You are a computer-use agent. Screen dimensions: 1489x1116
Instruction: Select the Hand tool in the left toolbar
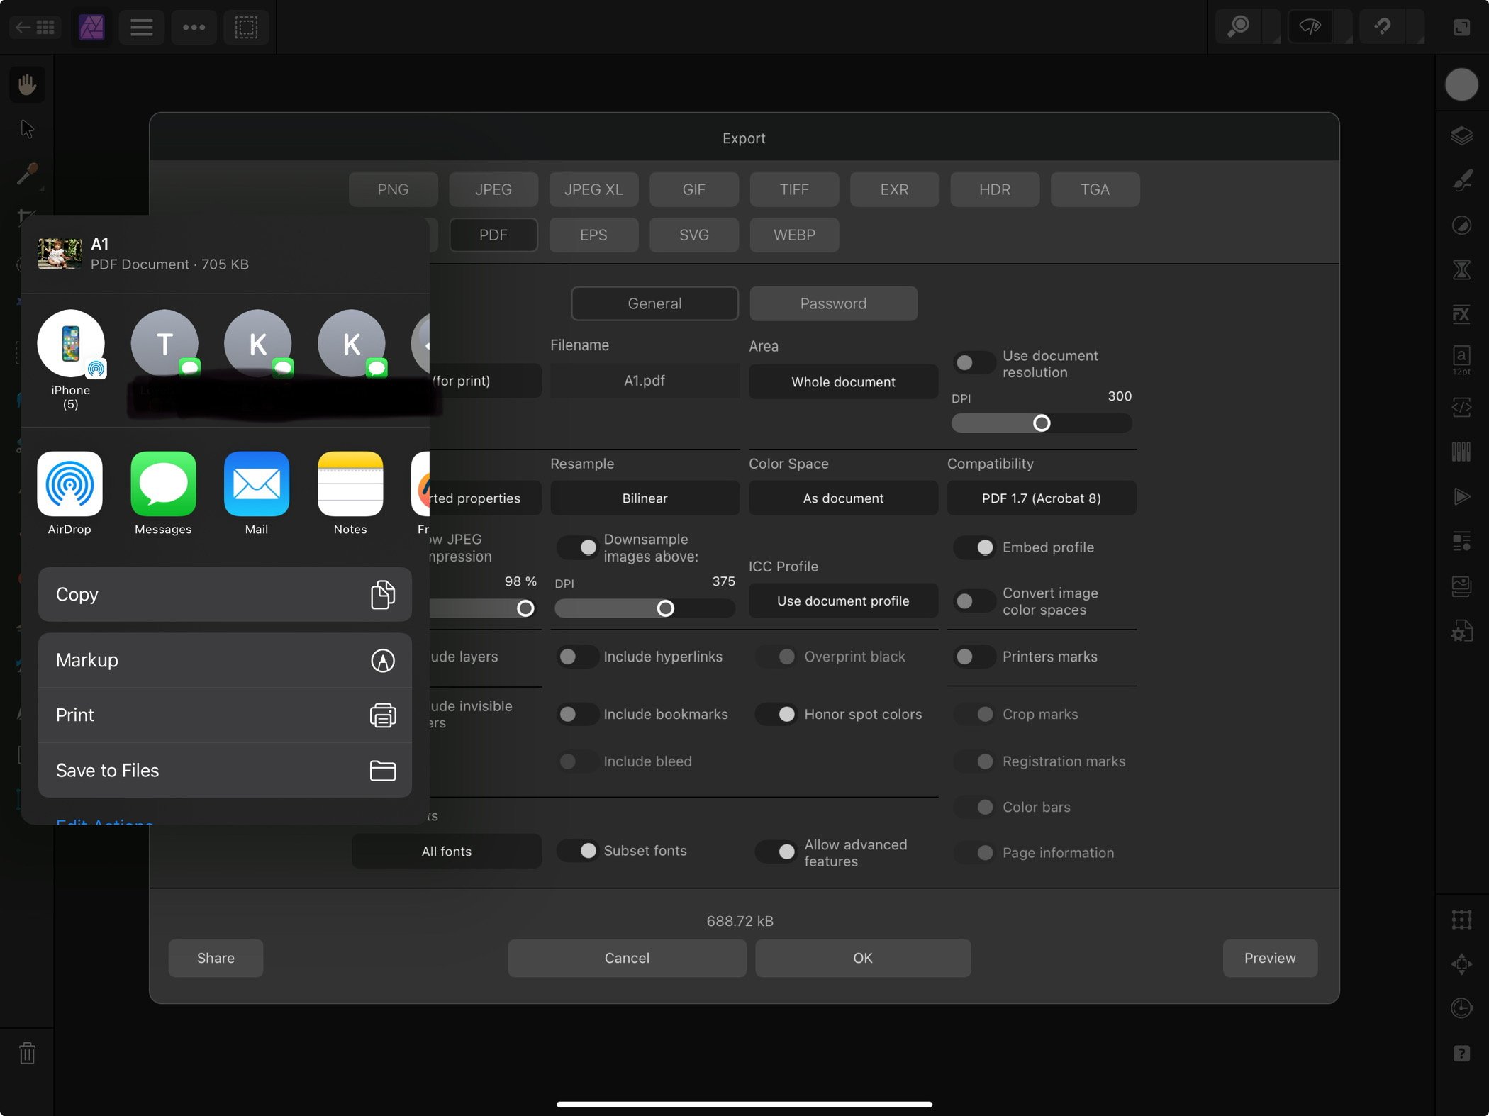26,84
